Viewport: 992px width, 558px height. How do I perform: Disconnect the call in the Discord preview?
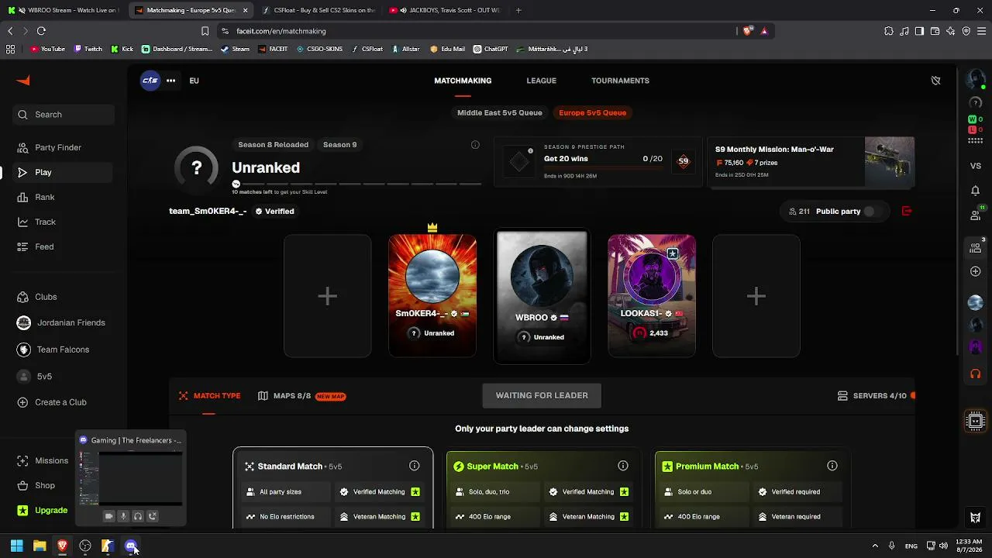pos(153,516)
